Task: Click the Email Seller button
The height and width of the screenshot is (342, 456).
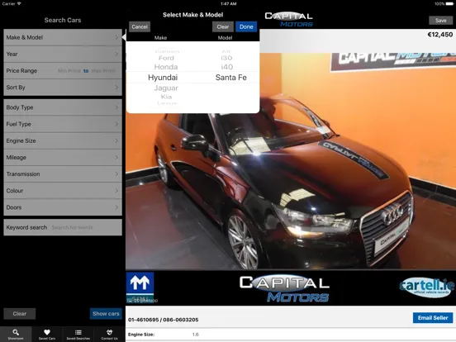Action: tap(433, 318)
